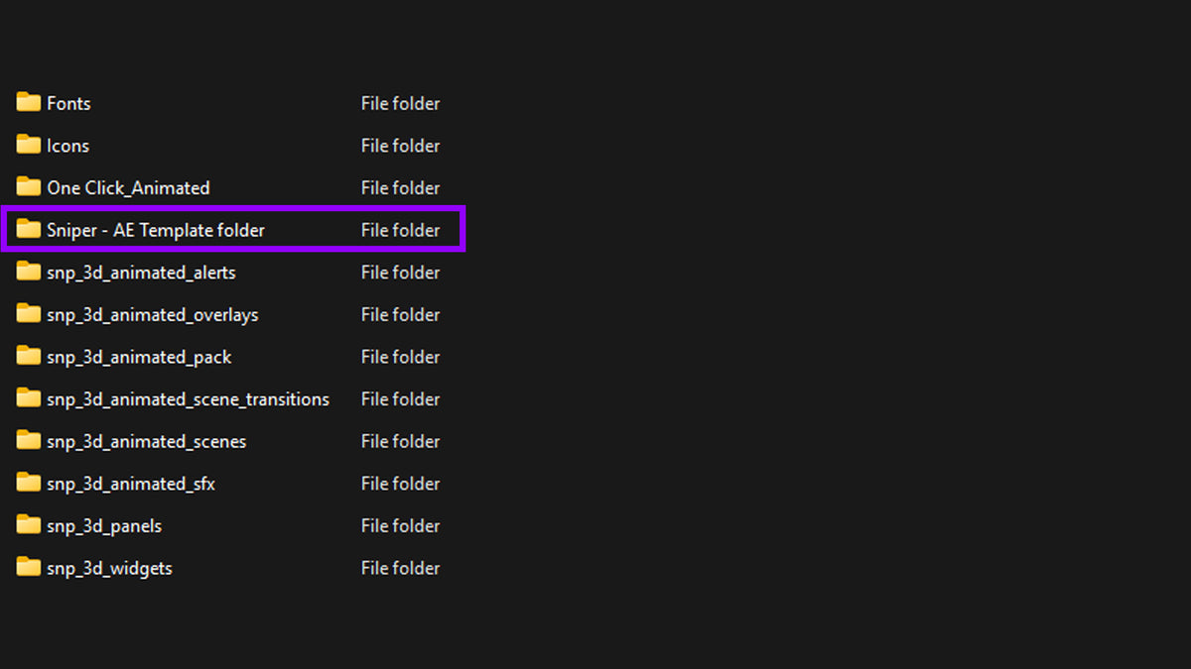Click File folder type of snp_3d_animated_sfx
The height and width of the screenshot is (669, 1191).
pyautogui.click(x=400, y=484)
